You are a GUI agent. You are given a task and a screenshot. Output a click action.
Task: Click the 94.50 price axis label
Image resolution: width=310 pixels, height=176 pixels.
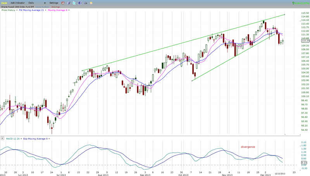coord(305,130)
